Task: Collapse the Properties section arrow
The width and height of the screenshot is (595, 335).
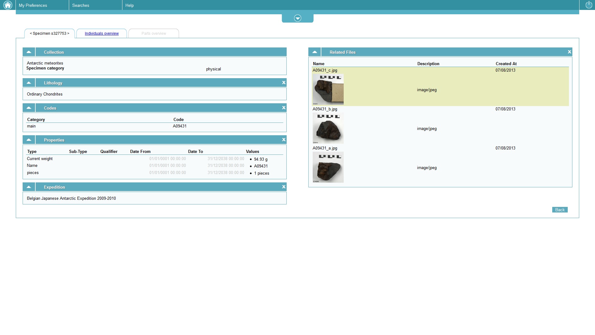Action: (29, 140)
